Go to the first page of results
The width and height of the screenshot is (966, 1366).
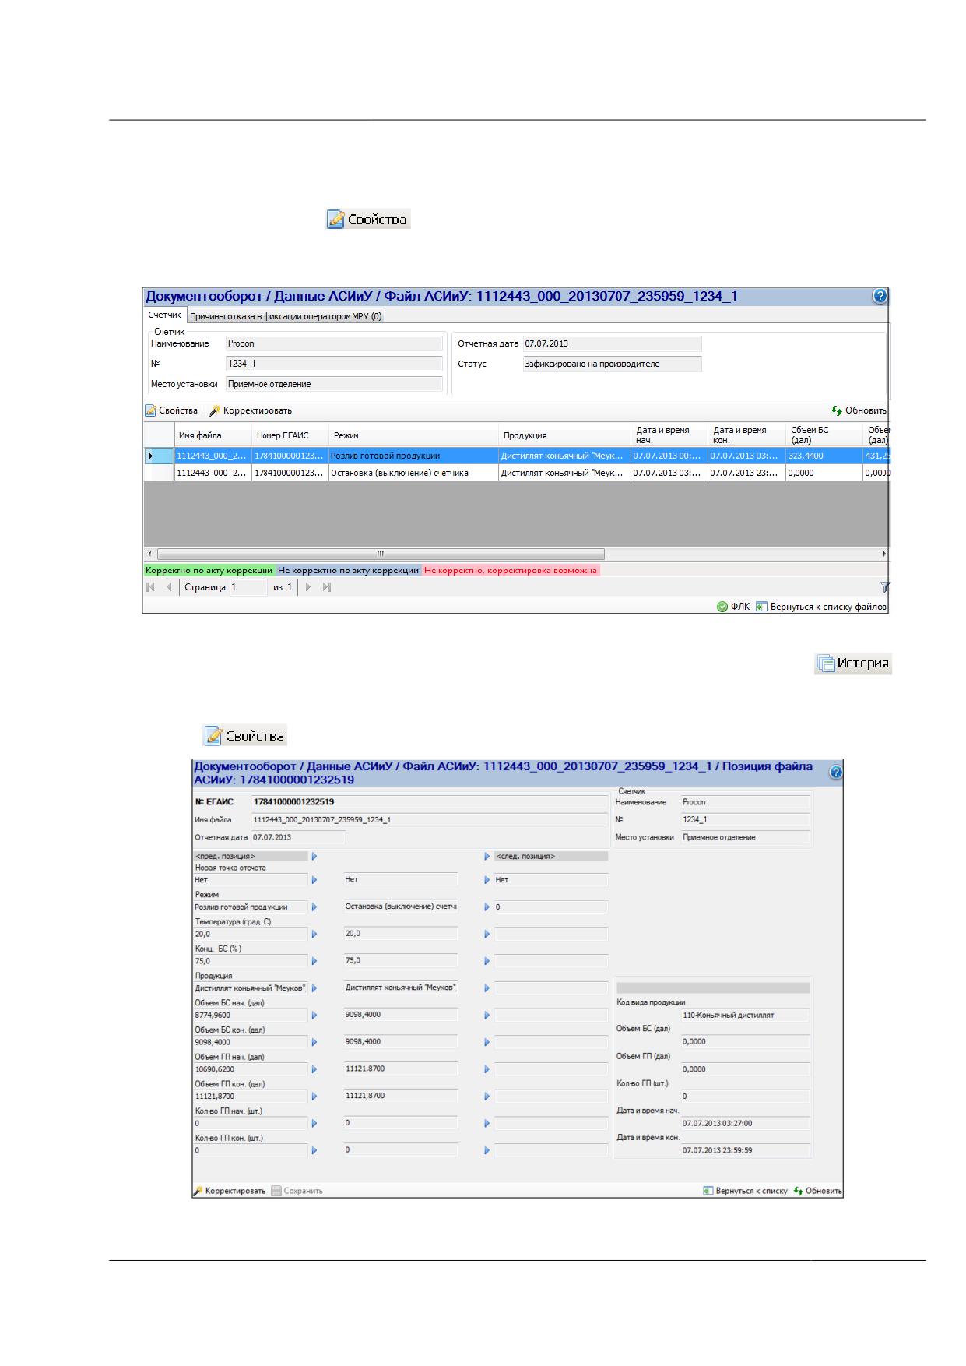[x=150, y=587]
